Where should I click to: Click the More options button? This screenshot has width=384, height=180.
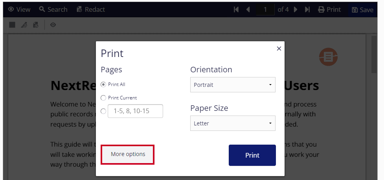point(128,154)
